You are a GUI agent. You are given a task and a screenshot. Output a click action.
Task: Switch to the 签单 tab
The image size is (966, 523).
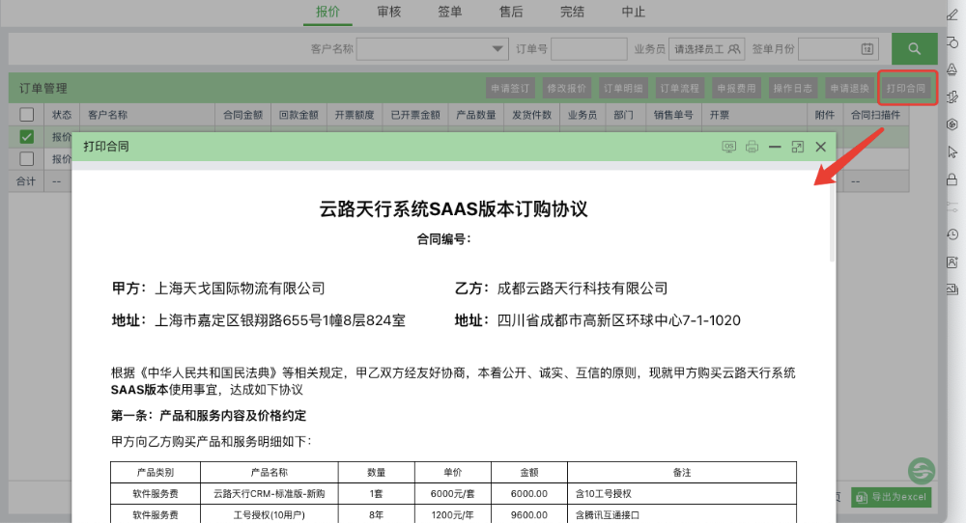coord(450,12)
